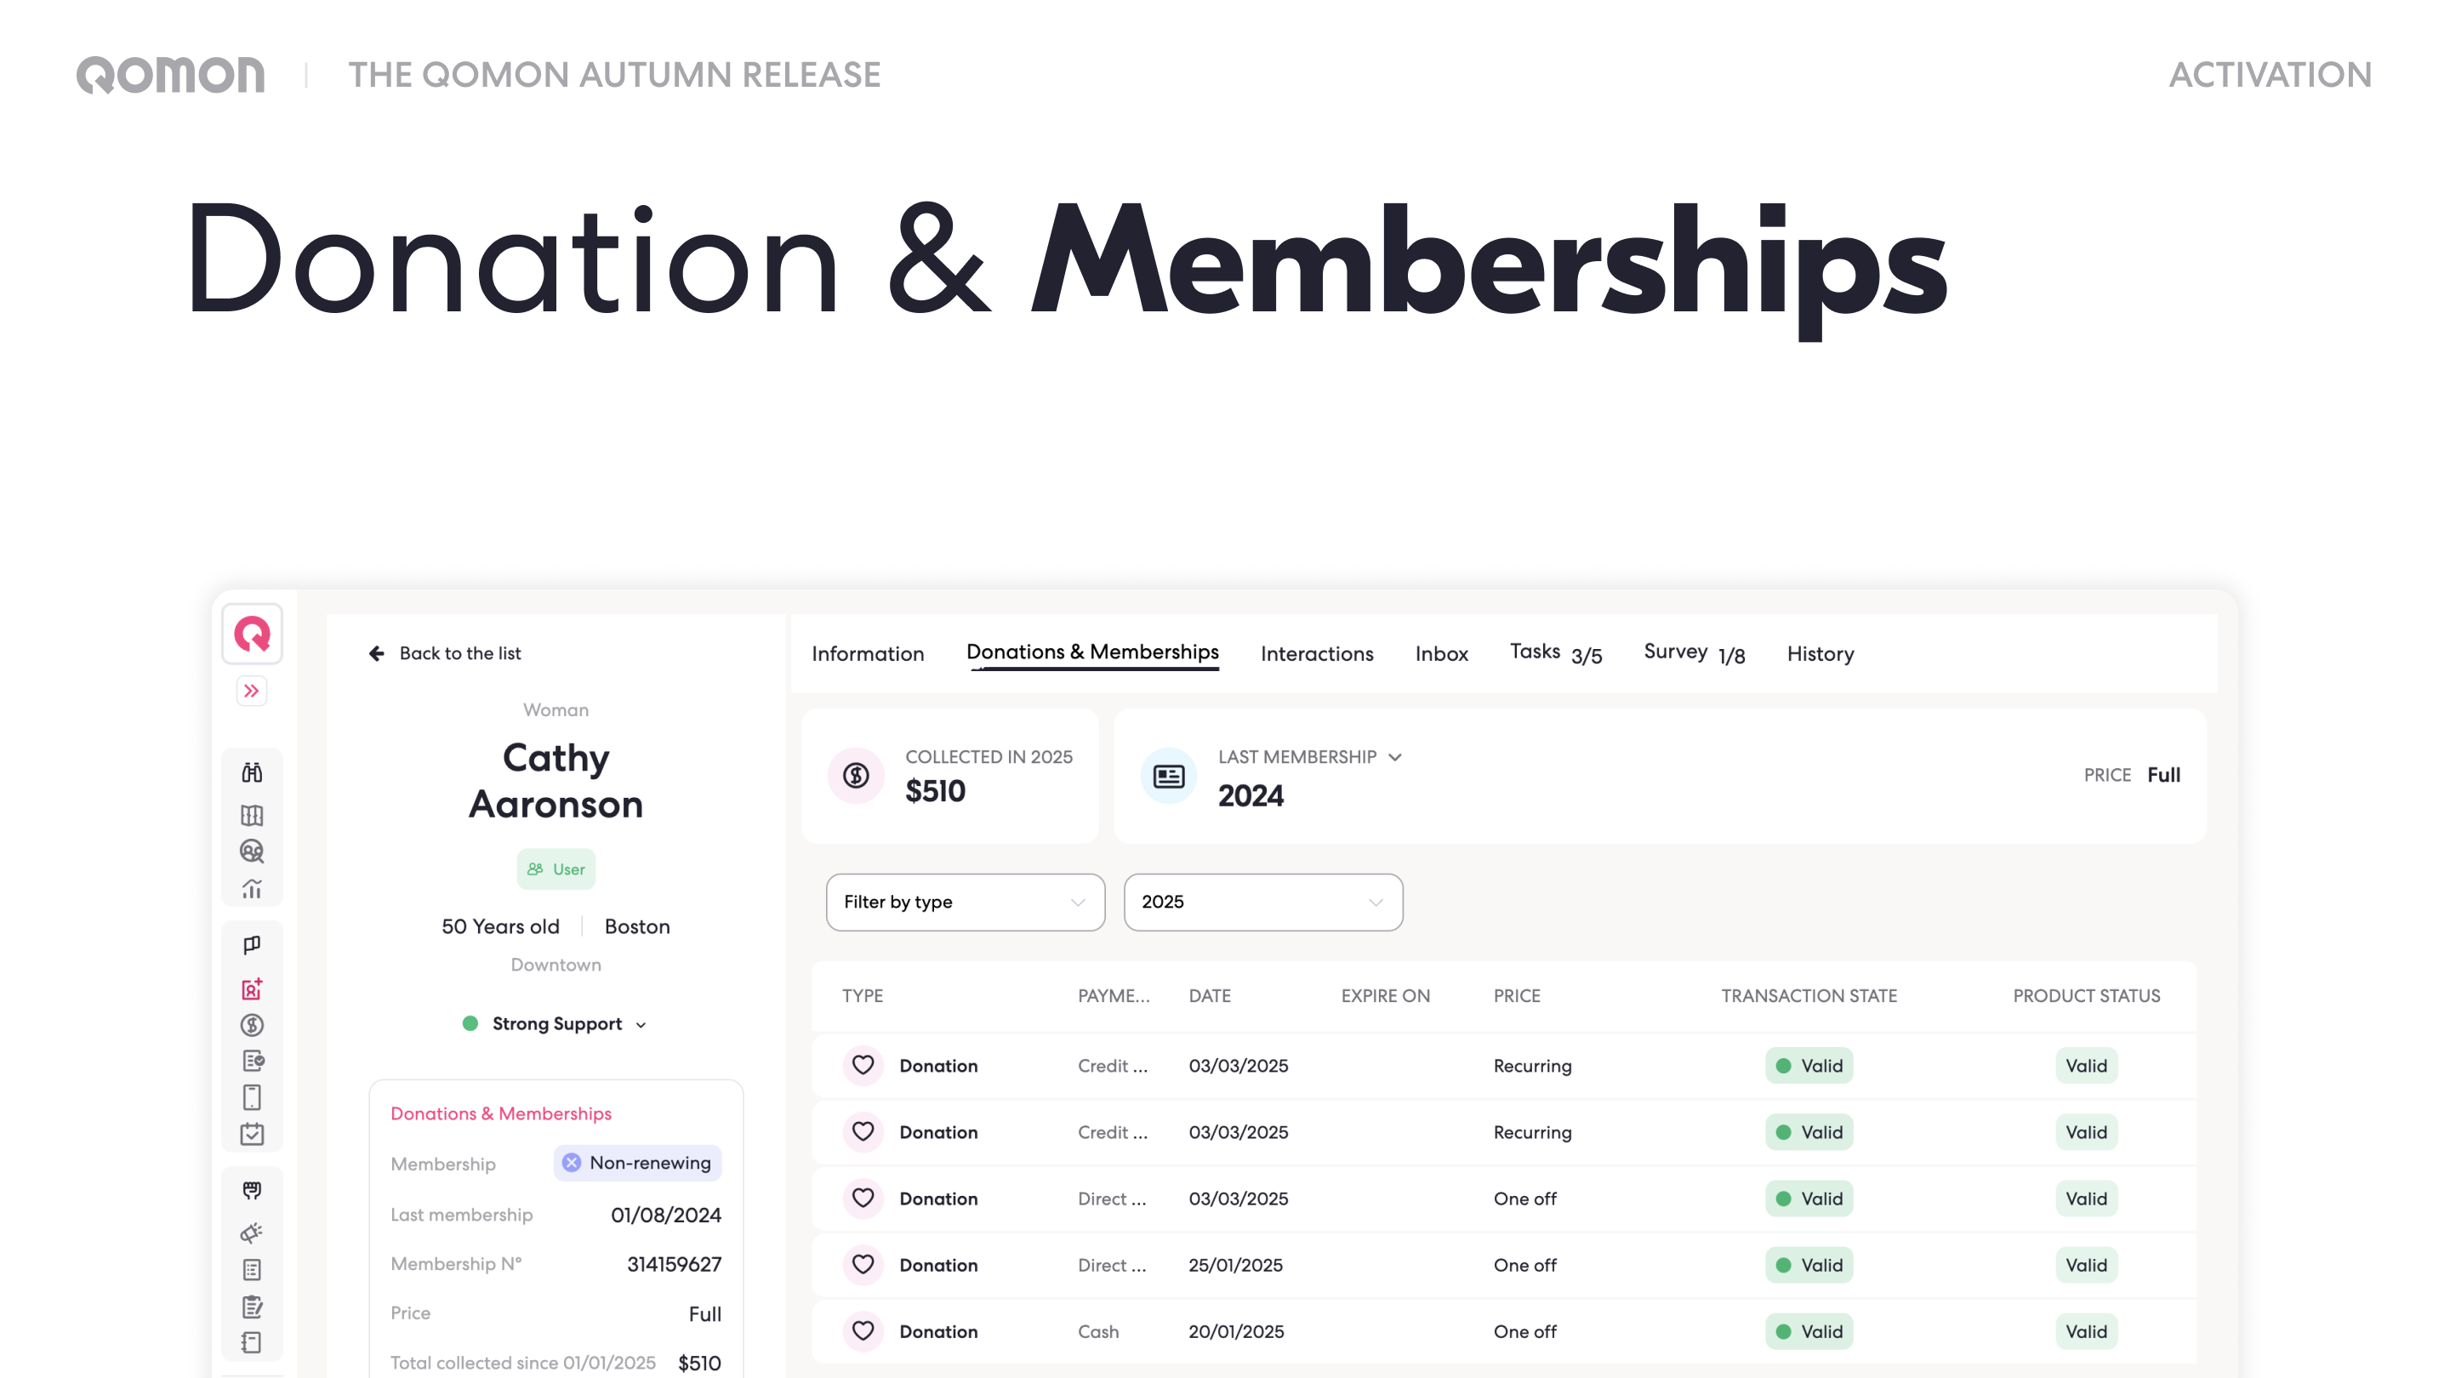Expand the sidebar with double chevron

click(x=252, y=691)
